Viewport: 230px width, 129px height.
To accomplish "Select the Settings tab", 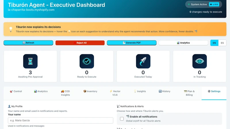I will tap(214, 93).
